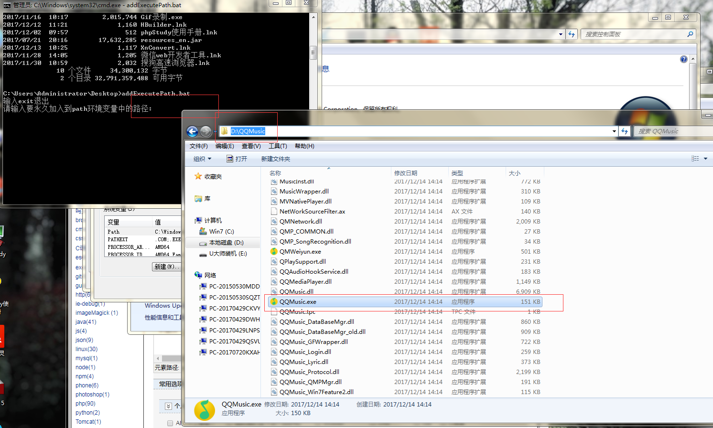Viewport: 713px width, 428px height.
Task: Open recent pages dropdown next to Forward button
Action: point(215,131)
